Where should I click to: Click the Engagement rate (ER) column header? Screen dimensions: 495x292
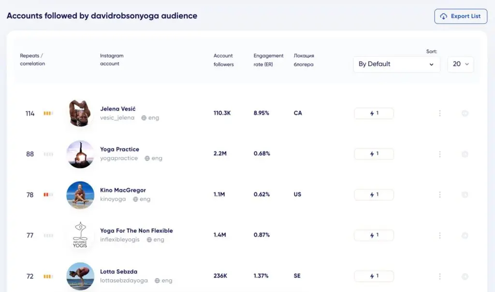click(268, 60)
